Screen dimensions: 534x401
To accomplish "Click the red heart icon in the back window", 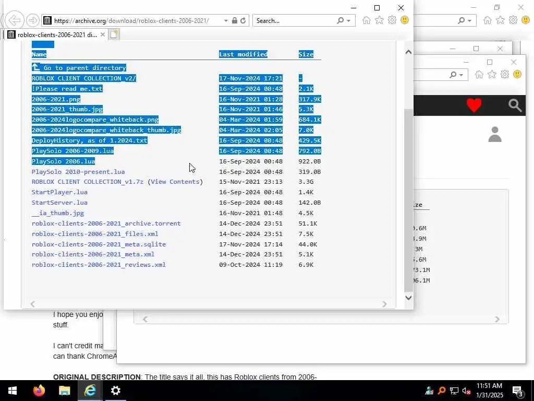I will pos(474,105).
